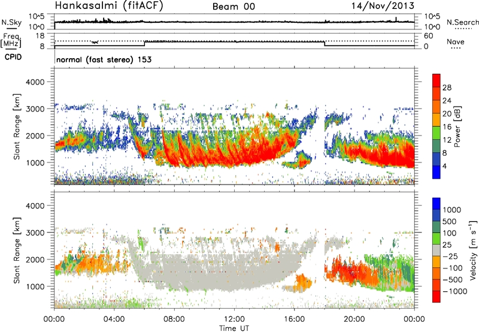Screen dimensions: 479x332
Task: Click the gray segment of the velocity color bar
Action: (436, 250)
